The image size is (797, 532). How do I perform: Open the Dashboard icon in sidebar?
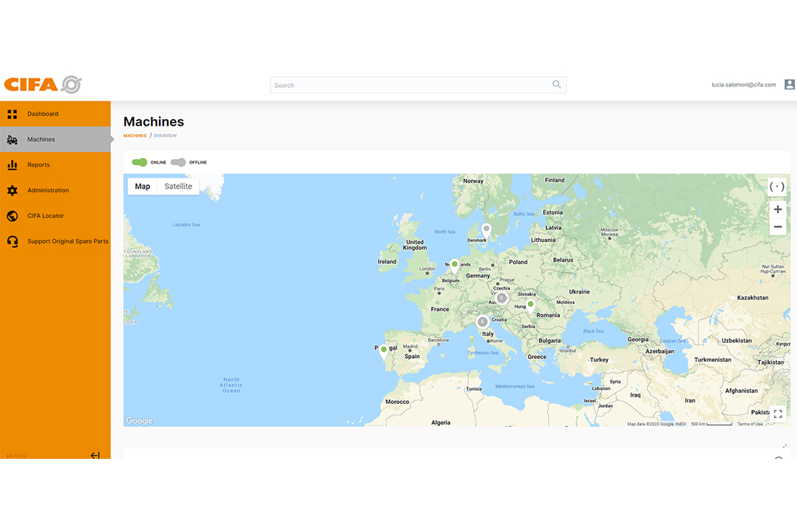pyautogui.click(x=12, y=114)
